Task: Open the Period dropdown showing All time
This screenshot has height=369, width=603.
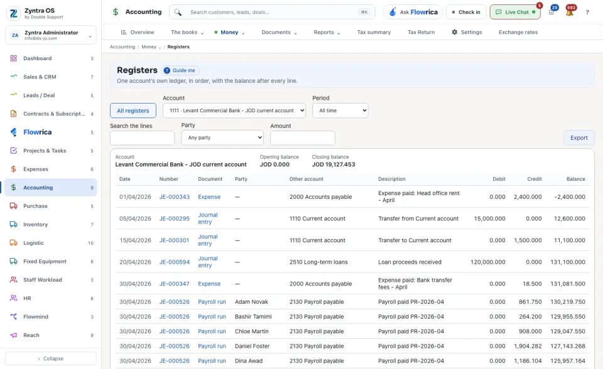Action: click(x=340, y=110)
